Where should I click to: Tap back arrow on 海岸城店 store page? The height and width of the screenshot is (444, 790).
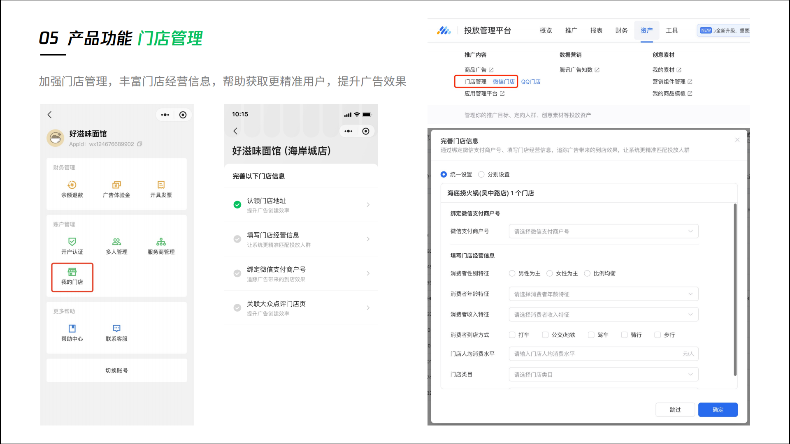(235, 131)
